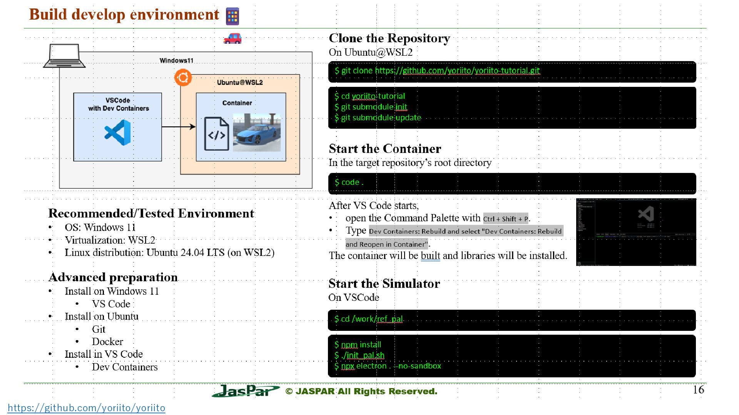Click the code file icon in Container
739x415 pixels.
click(216, 134)
